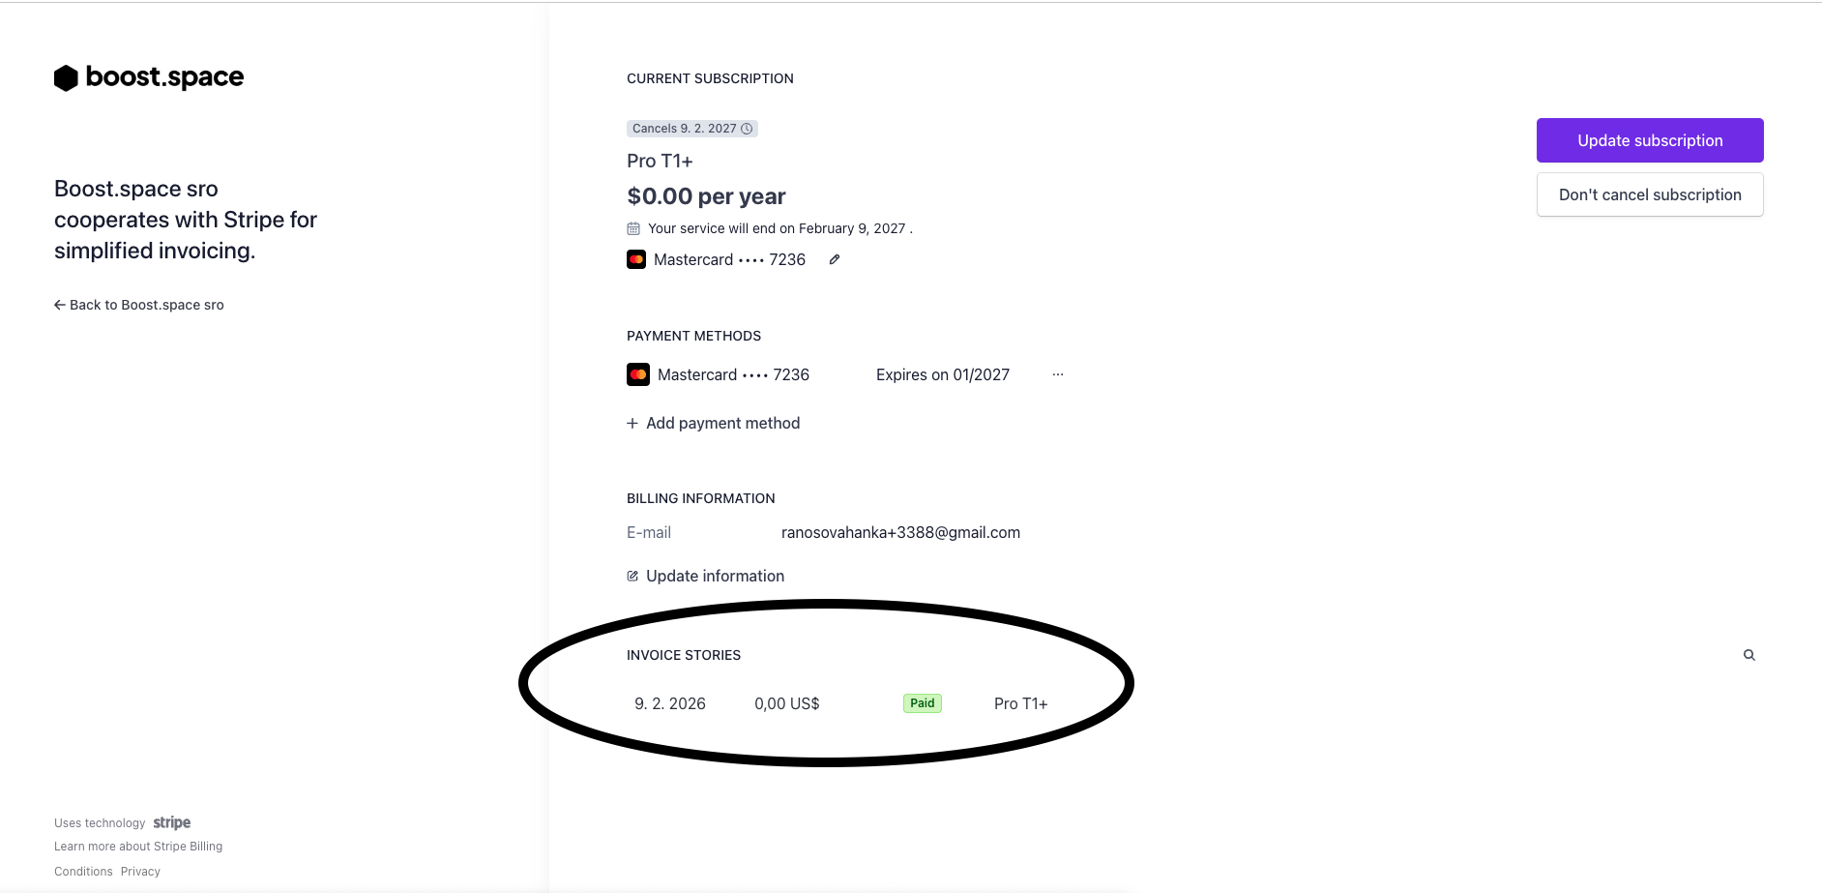Open the invoice search magnifier icon
The height and width of the screenshot is (893, 1822).
[1749, 655]
